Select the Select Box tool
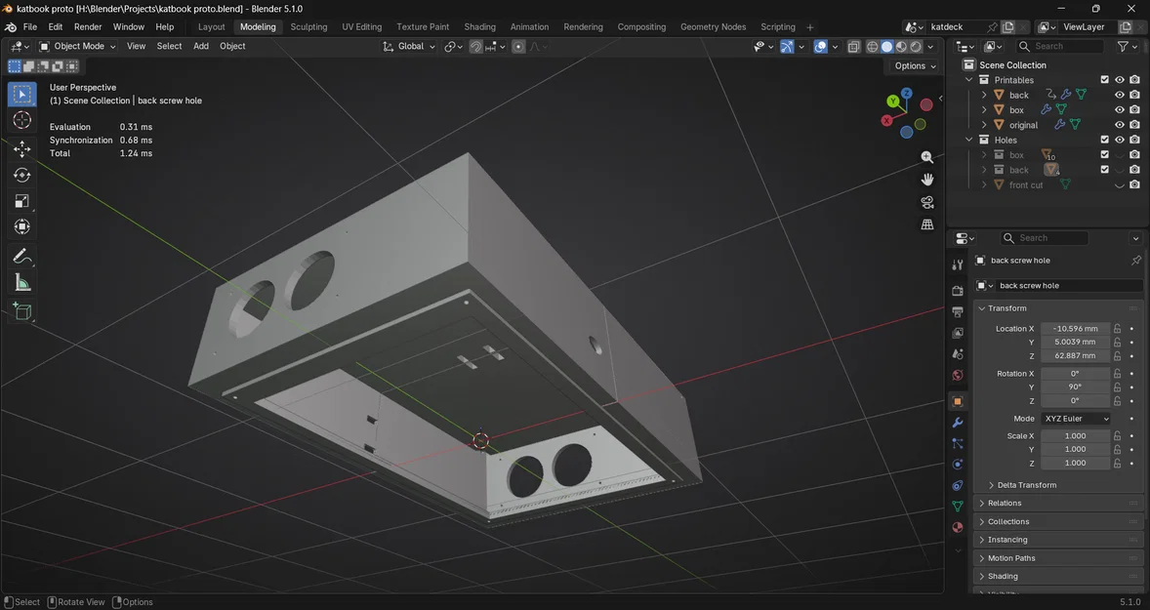 [22, 94]
